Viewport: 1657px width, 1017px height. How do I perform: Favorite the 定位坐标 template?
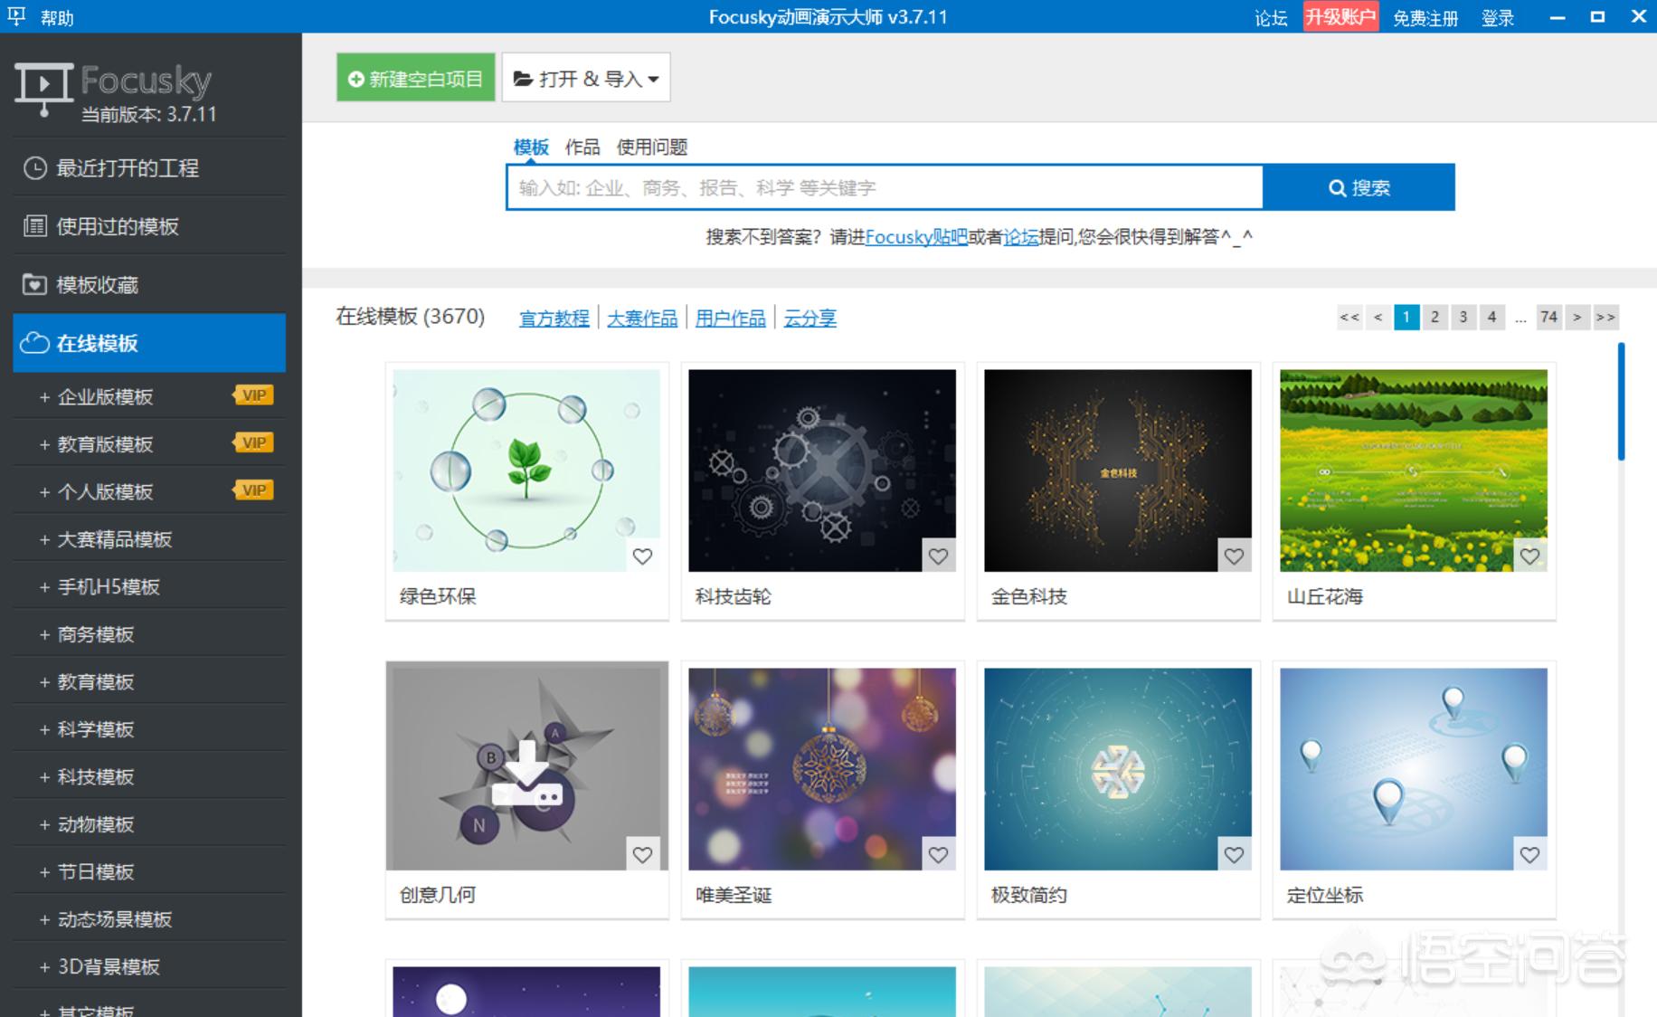pyautogui.click(x=1530, y=854)
